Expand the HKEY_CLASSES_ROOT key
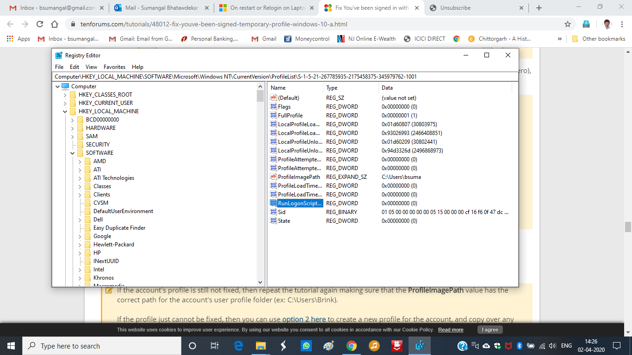Screen dimensions: 632x355 click(65, 95)
